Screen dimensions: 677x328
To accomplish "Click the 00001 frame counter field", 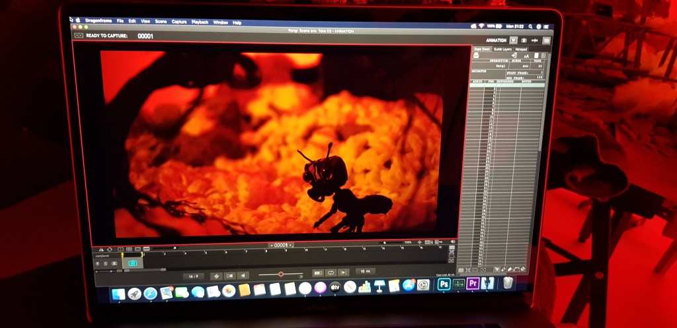I will point(281,245).
